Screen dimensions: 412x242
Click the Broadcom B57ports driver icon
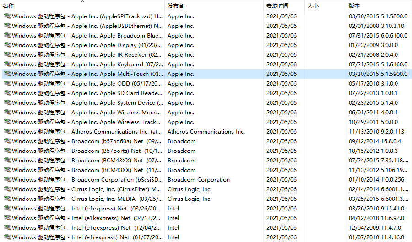[7, 151]
